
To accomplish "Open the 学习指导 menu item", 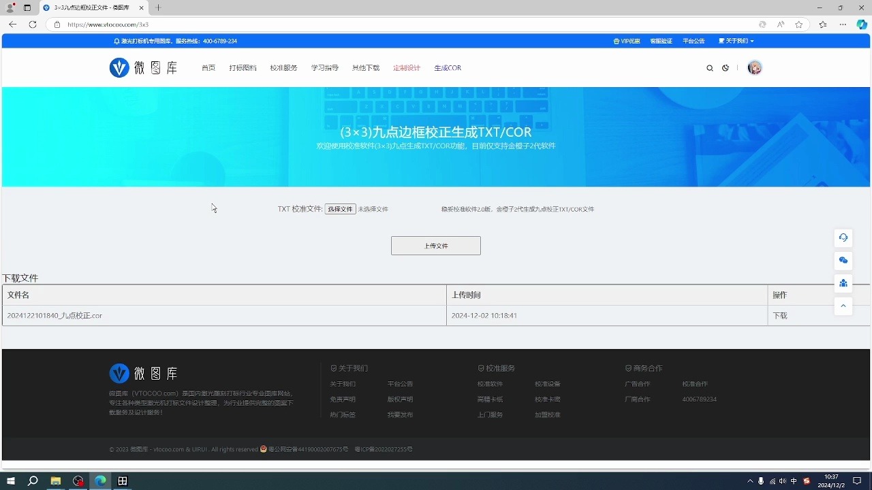I will 325,68.
